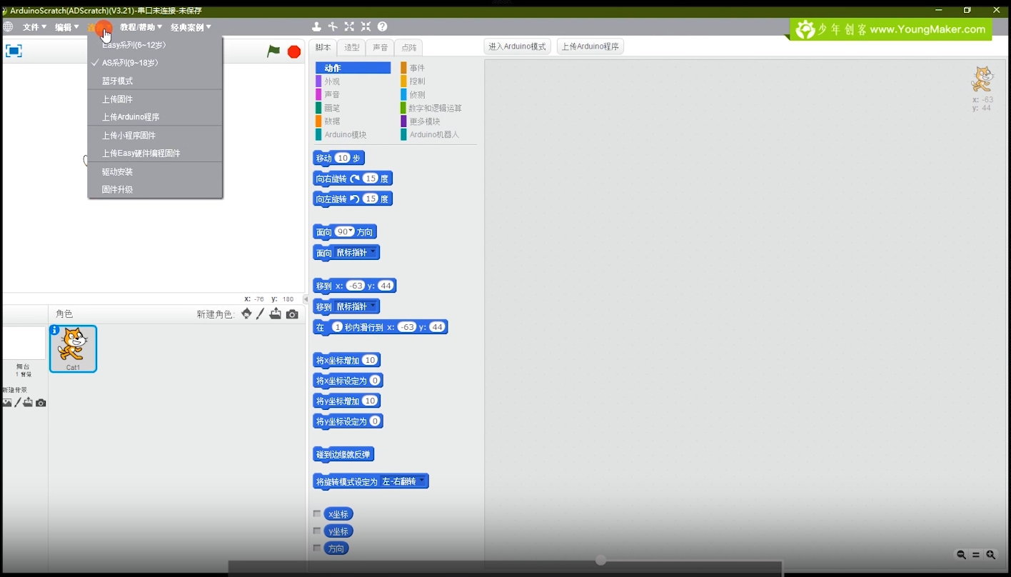Paint a new sprite with brush icon
This screenshot has height=577, width=1011.
(261, 313)
